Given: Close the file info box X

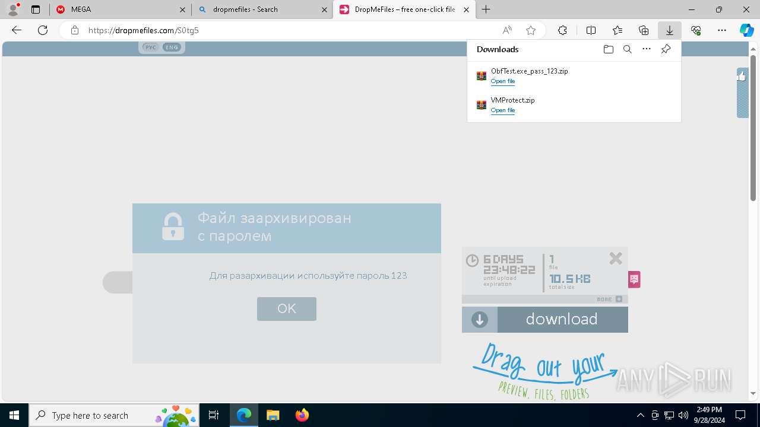Looking at the screenshot, I should 616,258.
